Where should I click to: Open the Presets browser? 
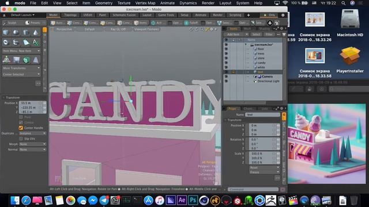coord(35,23)
